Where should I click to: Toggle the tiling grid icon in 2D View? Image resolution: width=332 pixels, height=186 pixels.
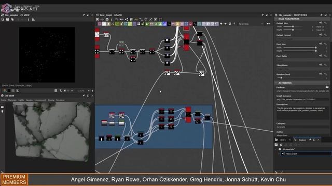[56, 91]
